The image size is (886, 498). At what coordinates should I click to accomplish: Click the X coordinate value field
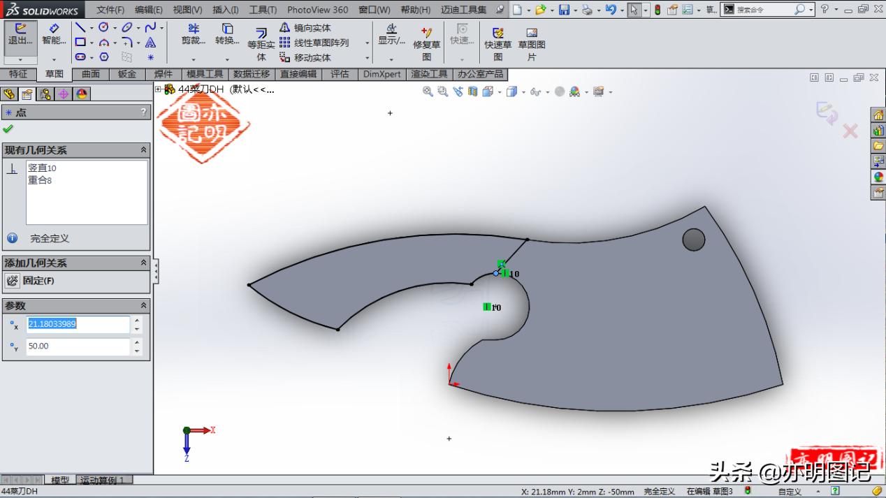click(77, 324)
